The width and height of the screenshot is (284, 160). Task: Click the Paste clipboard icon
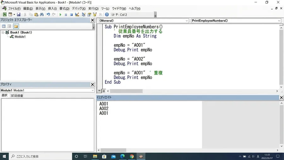[36, 15]
